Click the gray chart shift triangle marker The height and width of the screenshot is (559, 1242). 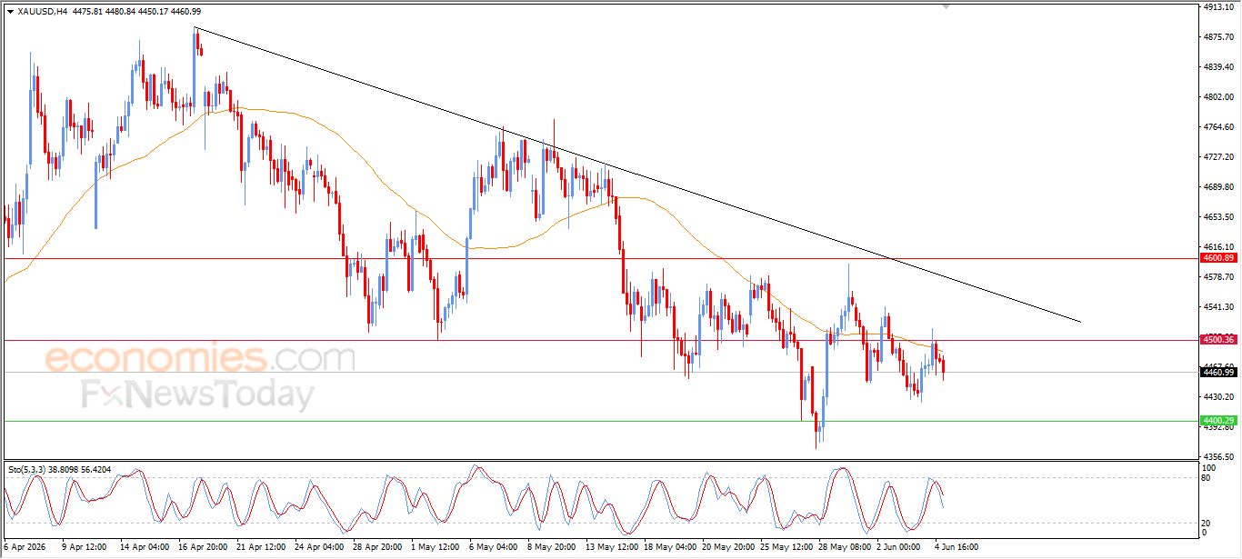click(x=947, y=6)
